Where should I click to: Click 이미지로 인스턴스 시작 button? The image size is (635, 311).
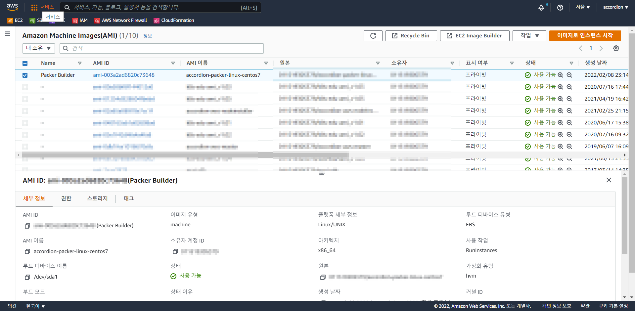pos(585,36)
